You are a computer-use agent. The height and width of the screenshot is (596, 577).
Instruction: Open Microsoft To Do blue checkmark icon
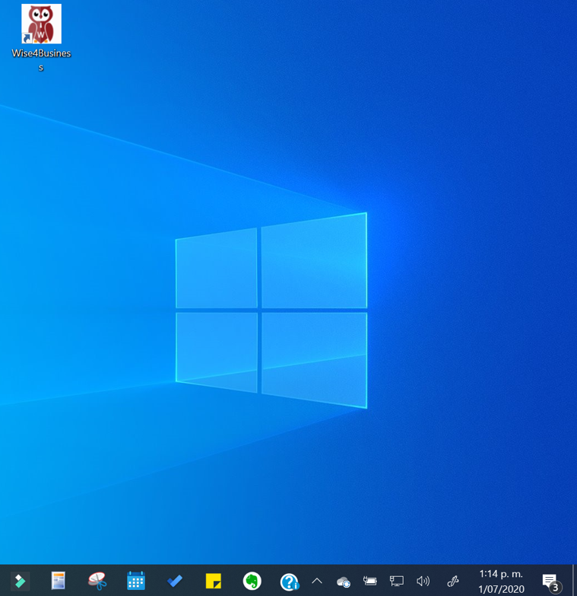[175, 581]
